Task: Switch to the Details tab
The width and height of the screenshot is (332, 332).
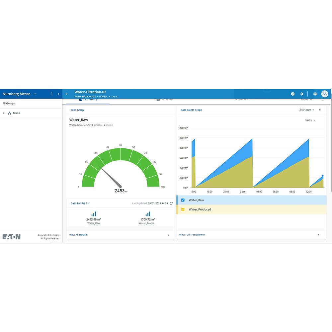Action: point(241,100)
